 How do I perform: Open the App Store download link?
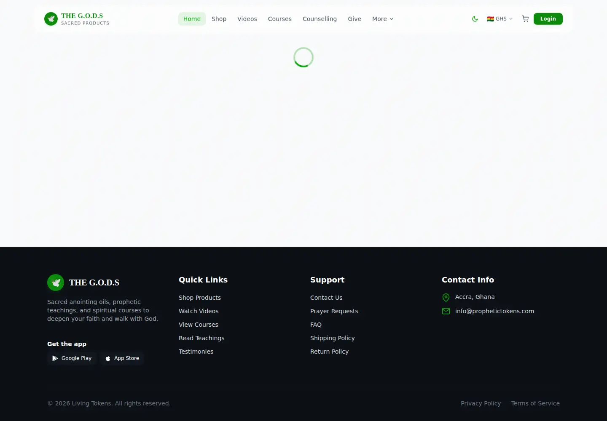tap(122, 358)
